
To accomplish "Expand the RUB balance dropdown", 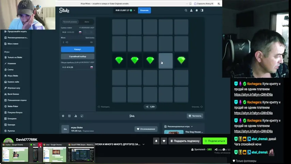I will [134, 10].
